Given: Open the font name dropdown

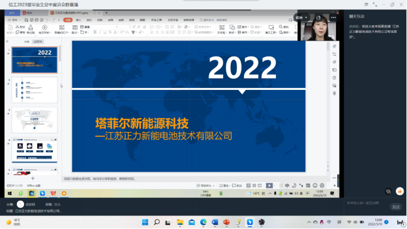Looking at the screenshot, I should click(x=105, y=27).
